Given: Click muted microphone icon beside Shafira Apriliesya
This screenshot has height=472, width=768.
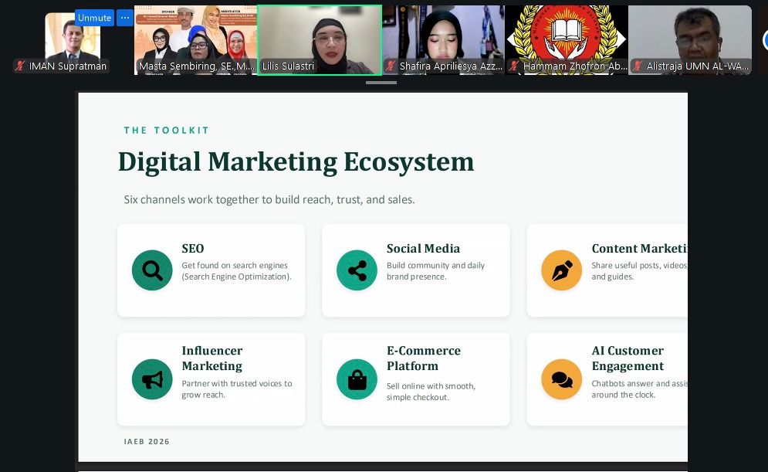Looking at the screenshot, I should [391, 66].
